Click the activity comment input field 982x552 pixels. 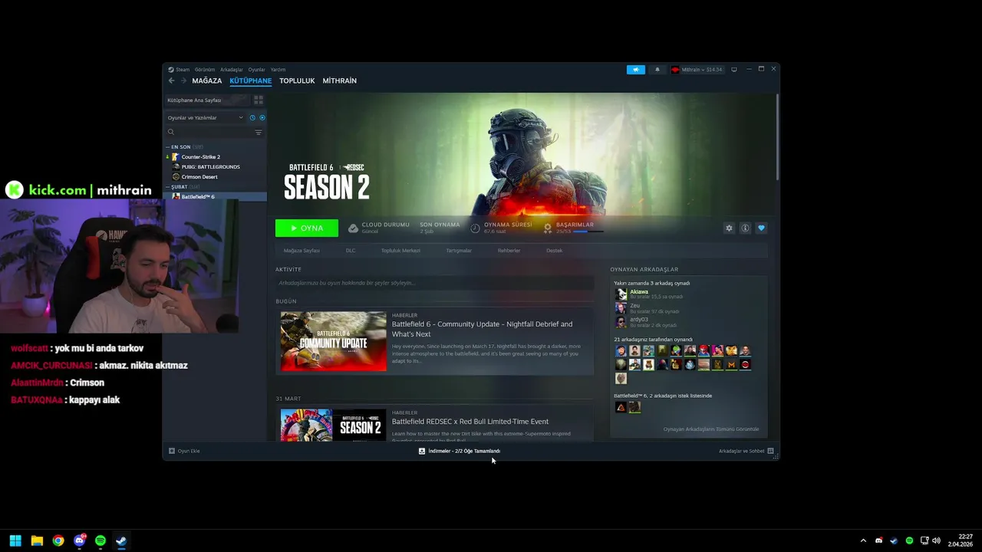pyautogui.click(x=434, y=283)
